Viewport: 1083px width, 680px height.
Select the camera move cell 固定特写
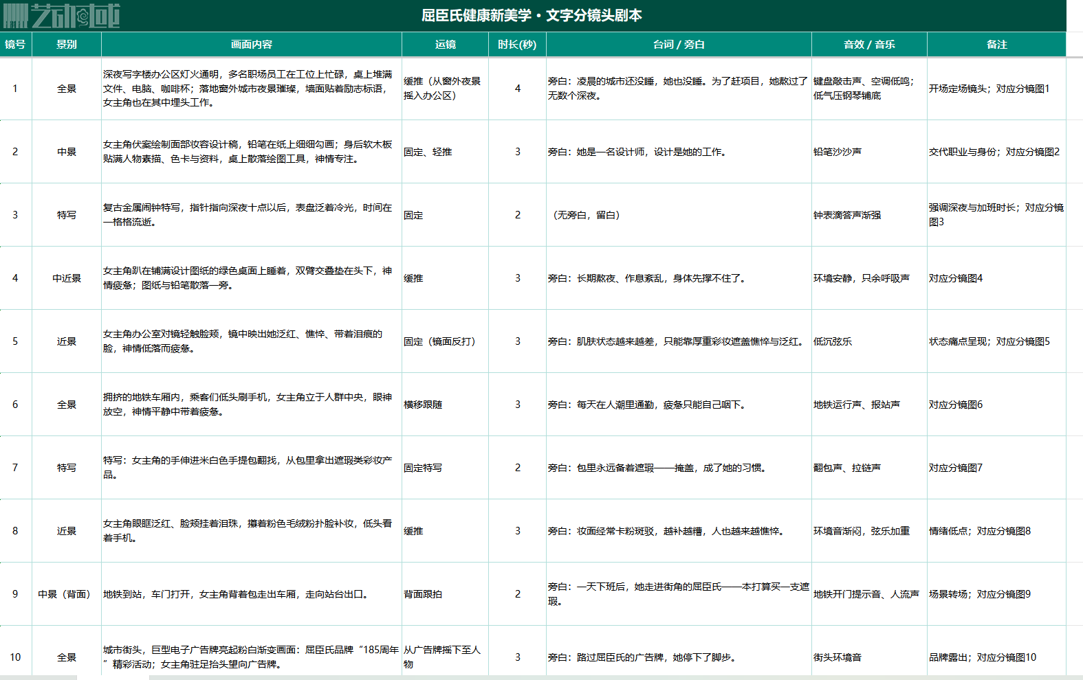tap(446, 468)
